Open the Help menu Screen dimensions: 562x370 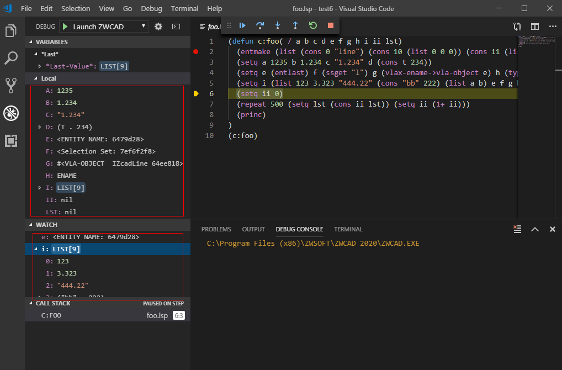[x=214, y=9]
